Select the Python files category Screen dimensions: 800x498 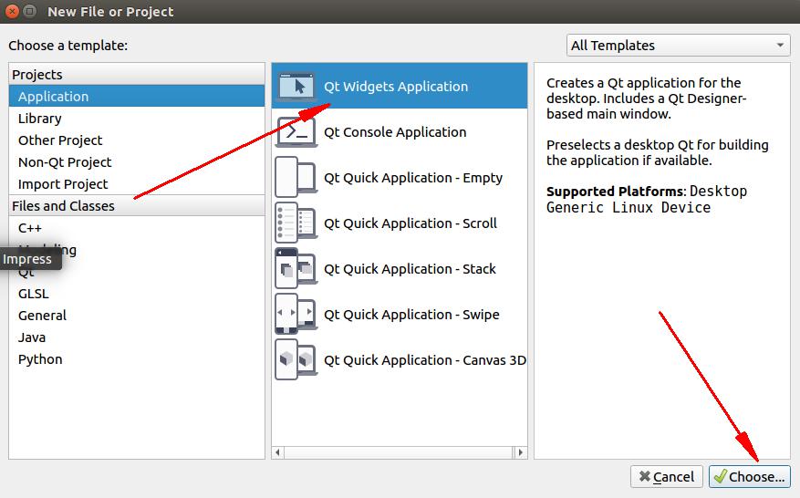[x=137, y=359]
